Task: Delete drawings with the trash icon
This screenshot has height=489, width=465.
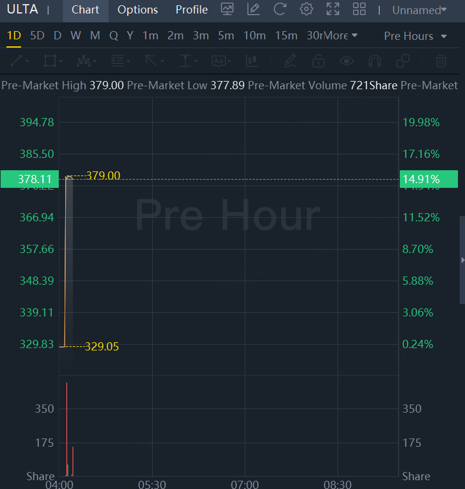Action: click(441, 60)
